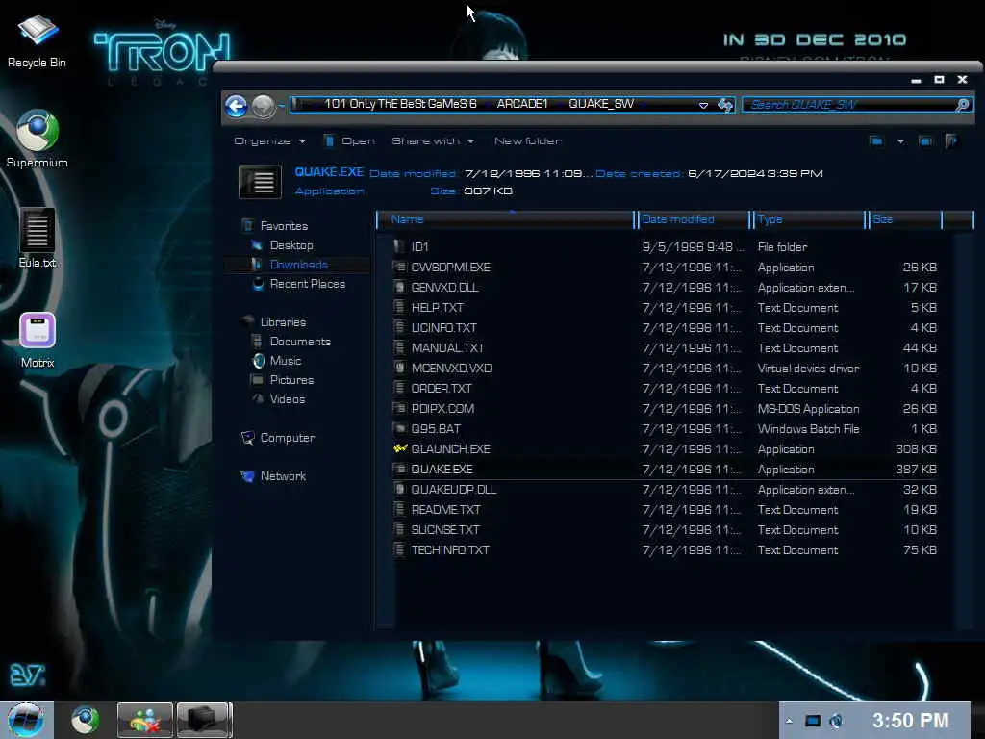Open the Recycle Bin desktop icon

[37, 41]
